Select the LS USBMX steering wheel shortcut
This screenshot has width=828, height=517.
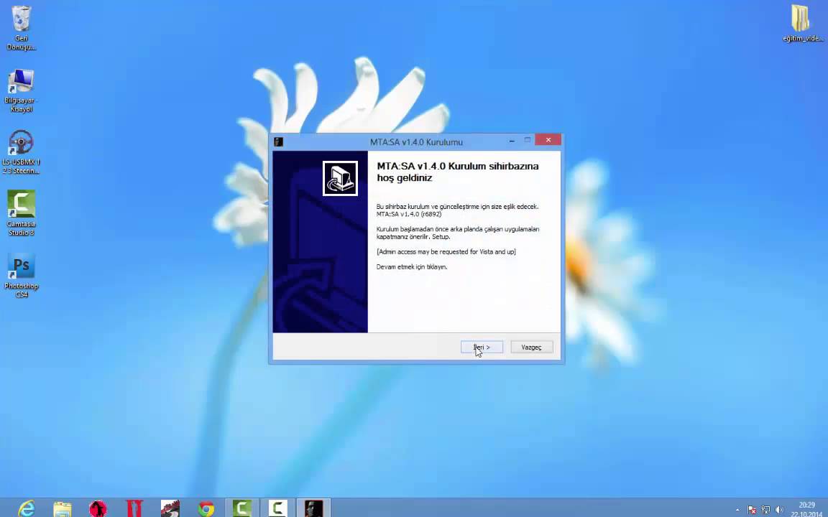(21, 152)
